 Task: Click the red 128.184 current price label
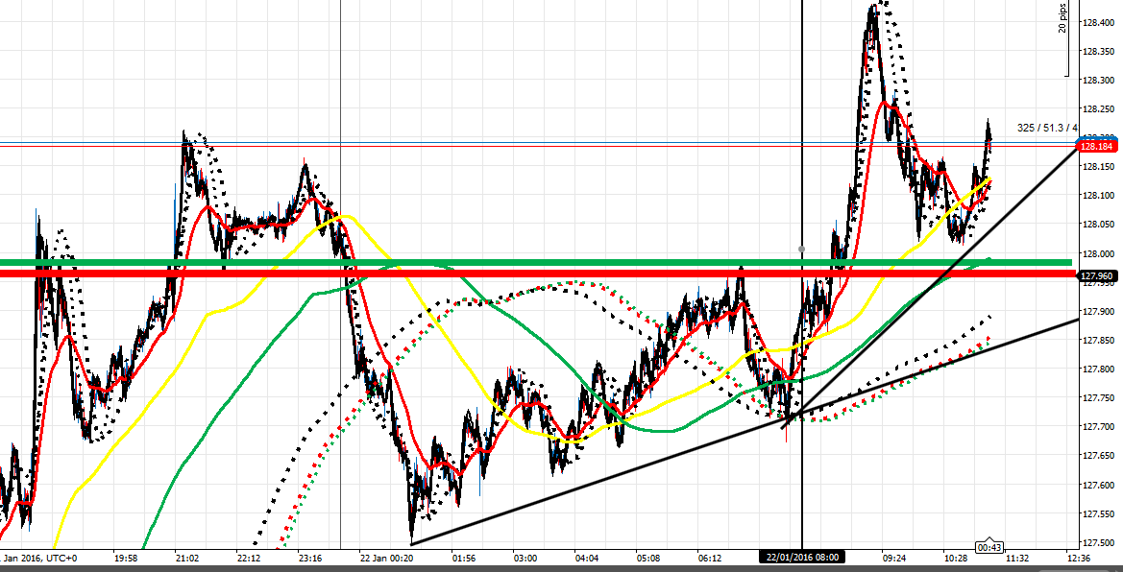1096,147
